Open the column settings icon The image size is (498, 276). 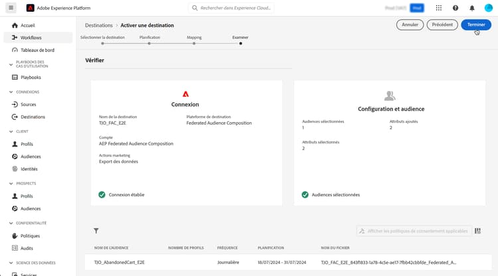[477, 231]
